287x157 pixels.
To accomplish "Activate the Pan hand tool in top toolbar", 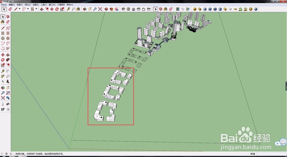I will pyautogui.click(x=90, y=9).
